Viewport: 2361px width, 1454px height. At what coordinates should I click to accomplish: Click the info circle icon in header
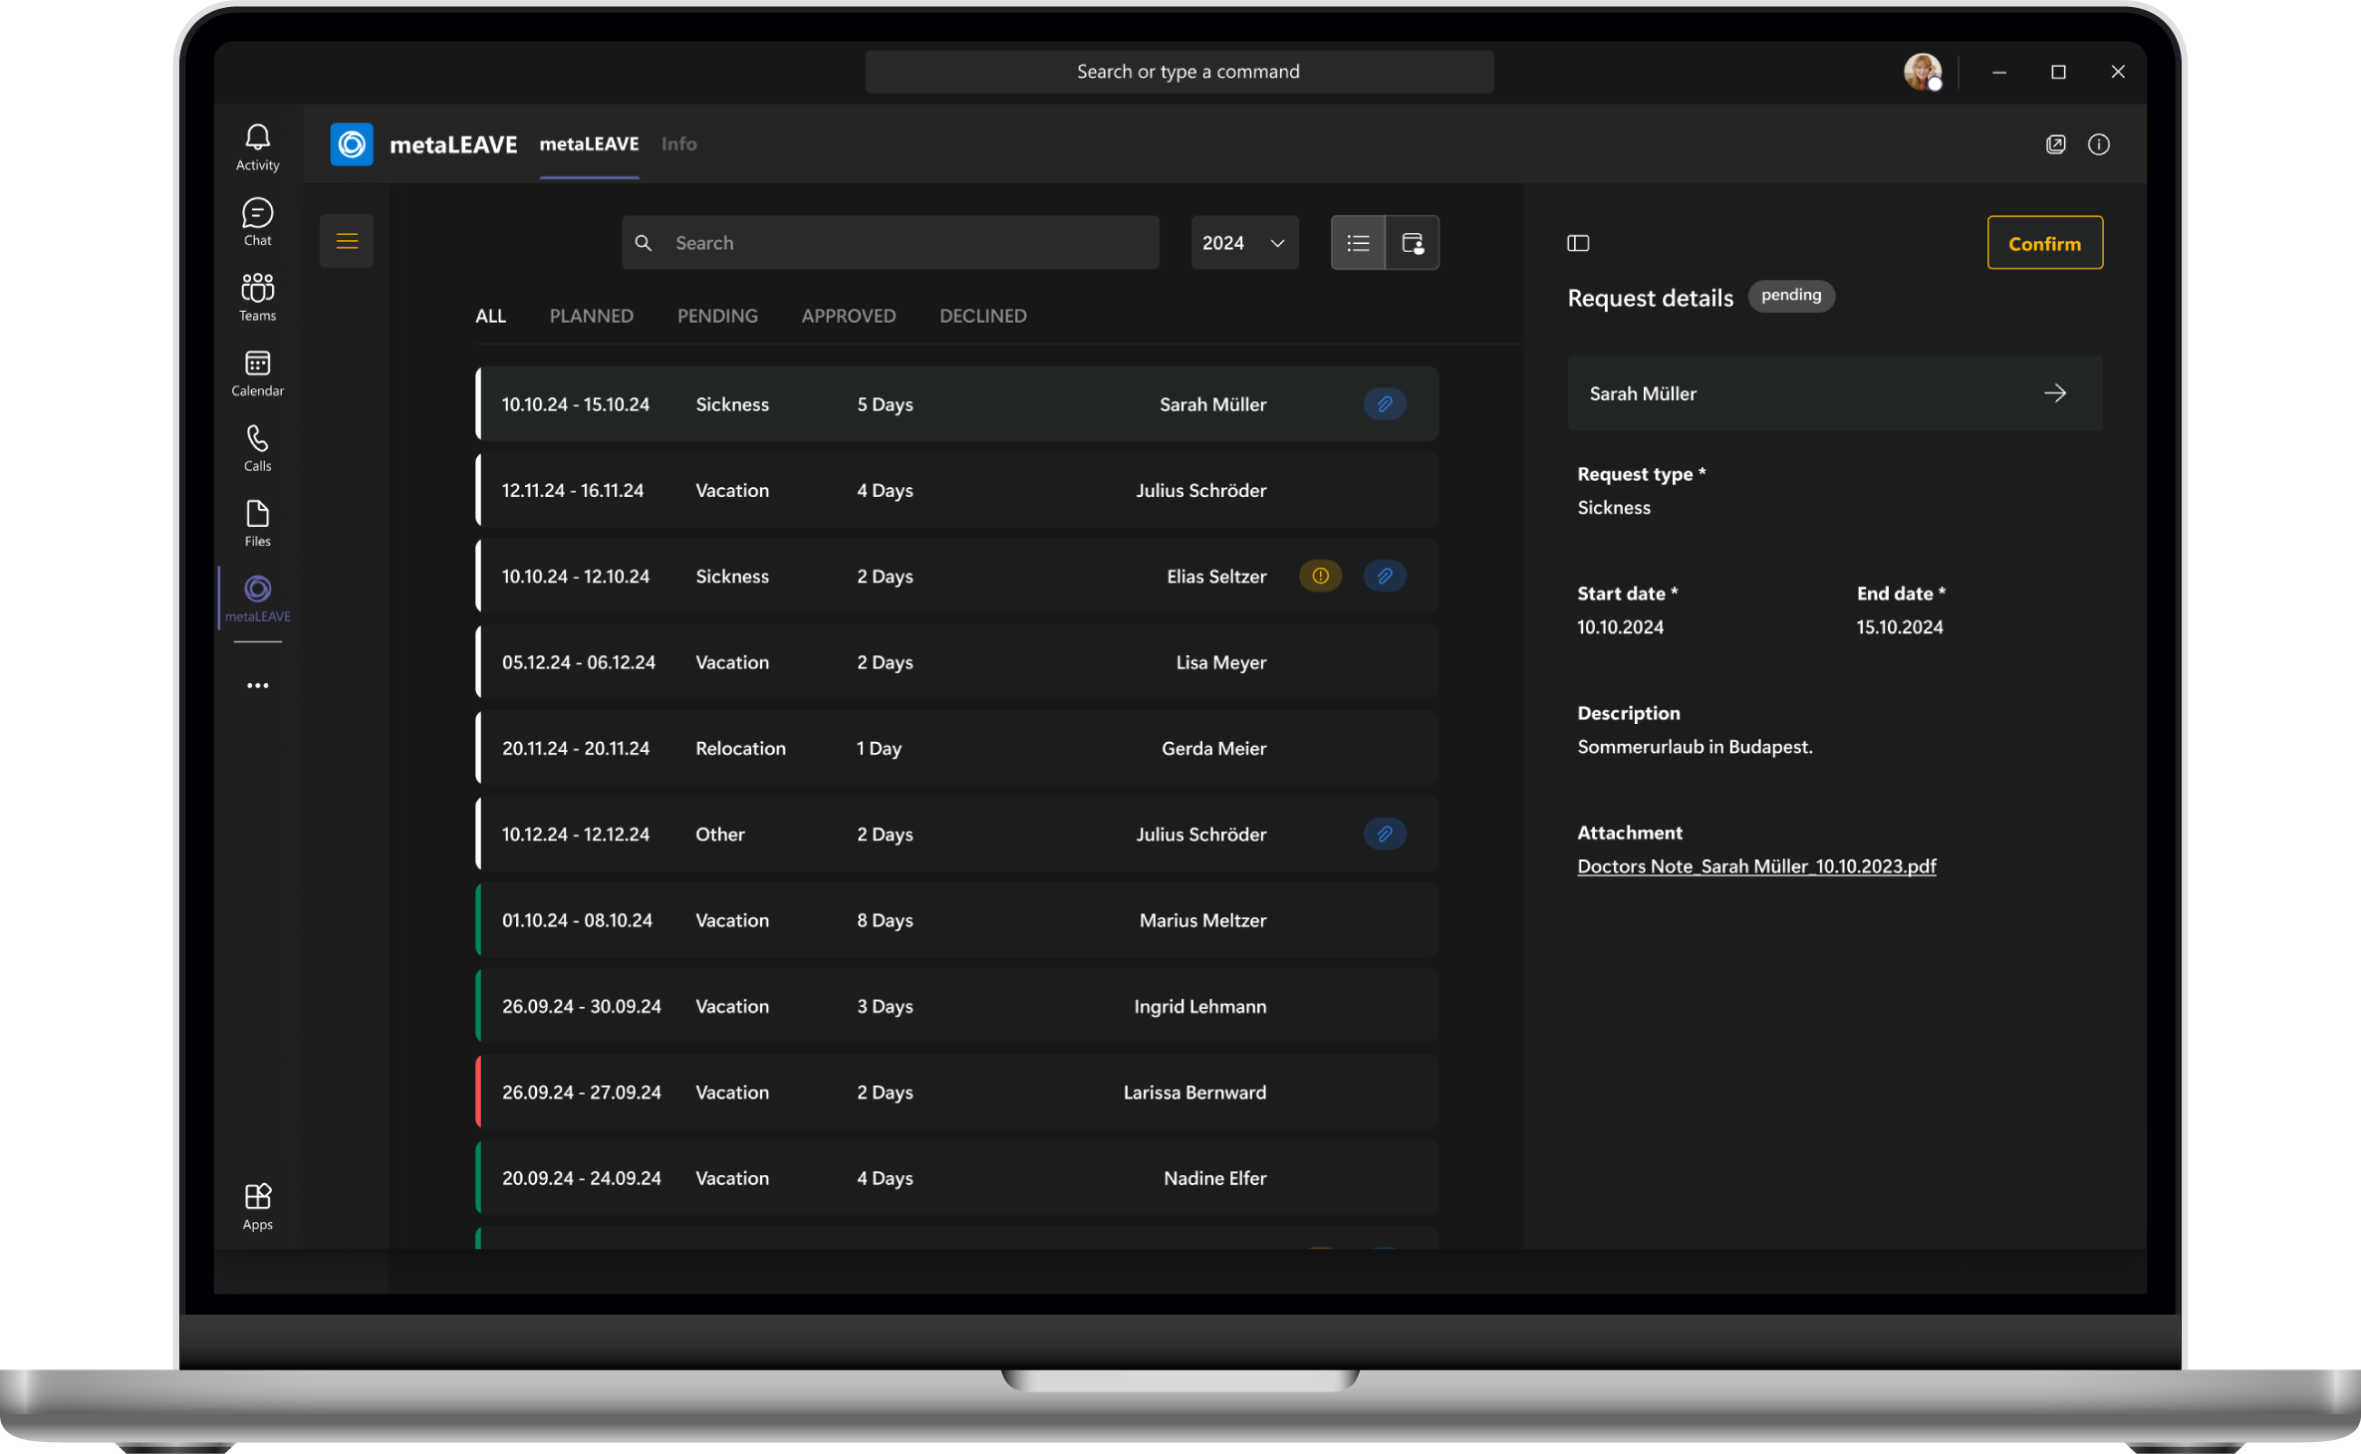[x=2098, y=144]
